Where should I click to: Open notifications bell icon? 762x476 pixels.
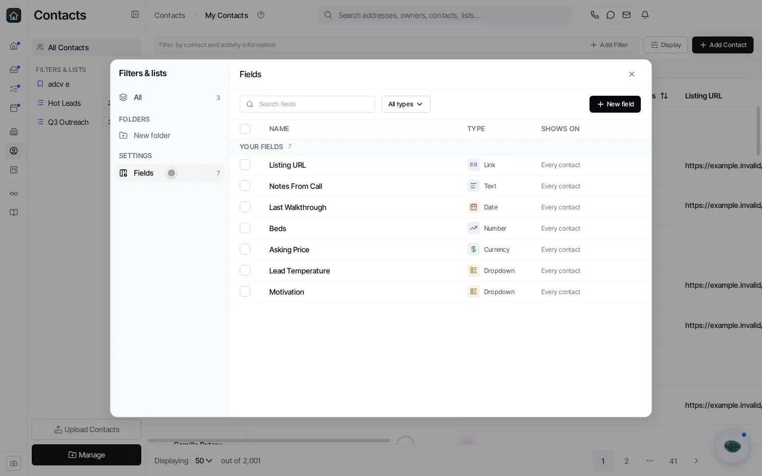coord(645,15)
